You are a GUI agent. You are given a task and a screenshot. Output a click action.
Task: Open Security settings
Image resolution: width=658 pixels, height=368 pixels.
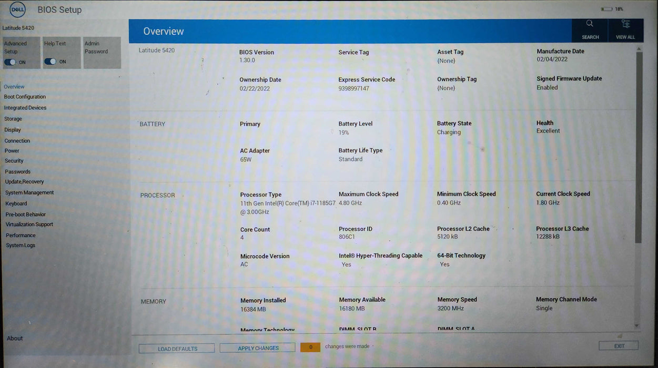(x=14, y=161)
